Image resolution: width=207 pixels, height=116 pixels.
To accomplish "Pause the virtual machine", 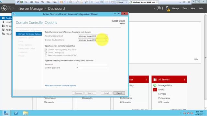I will point(61,2).
